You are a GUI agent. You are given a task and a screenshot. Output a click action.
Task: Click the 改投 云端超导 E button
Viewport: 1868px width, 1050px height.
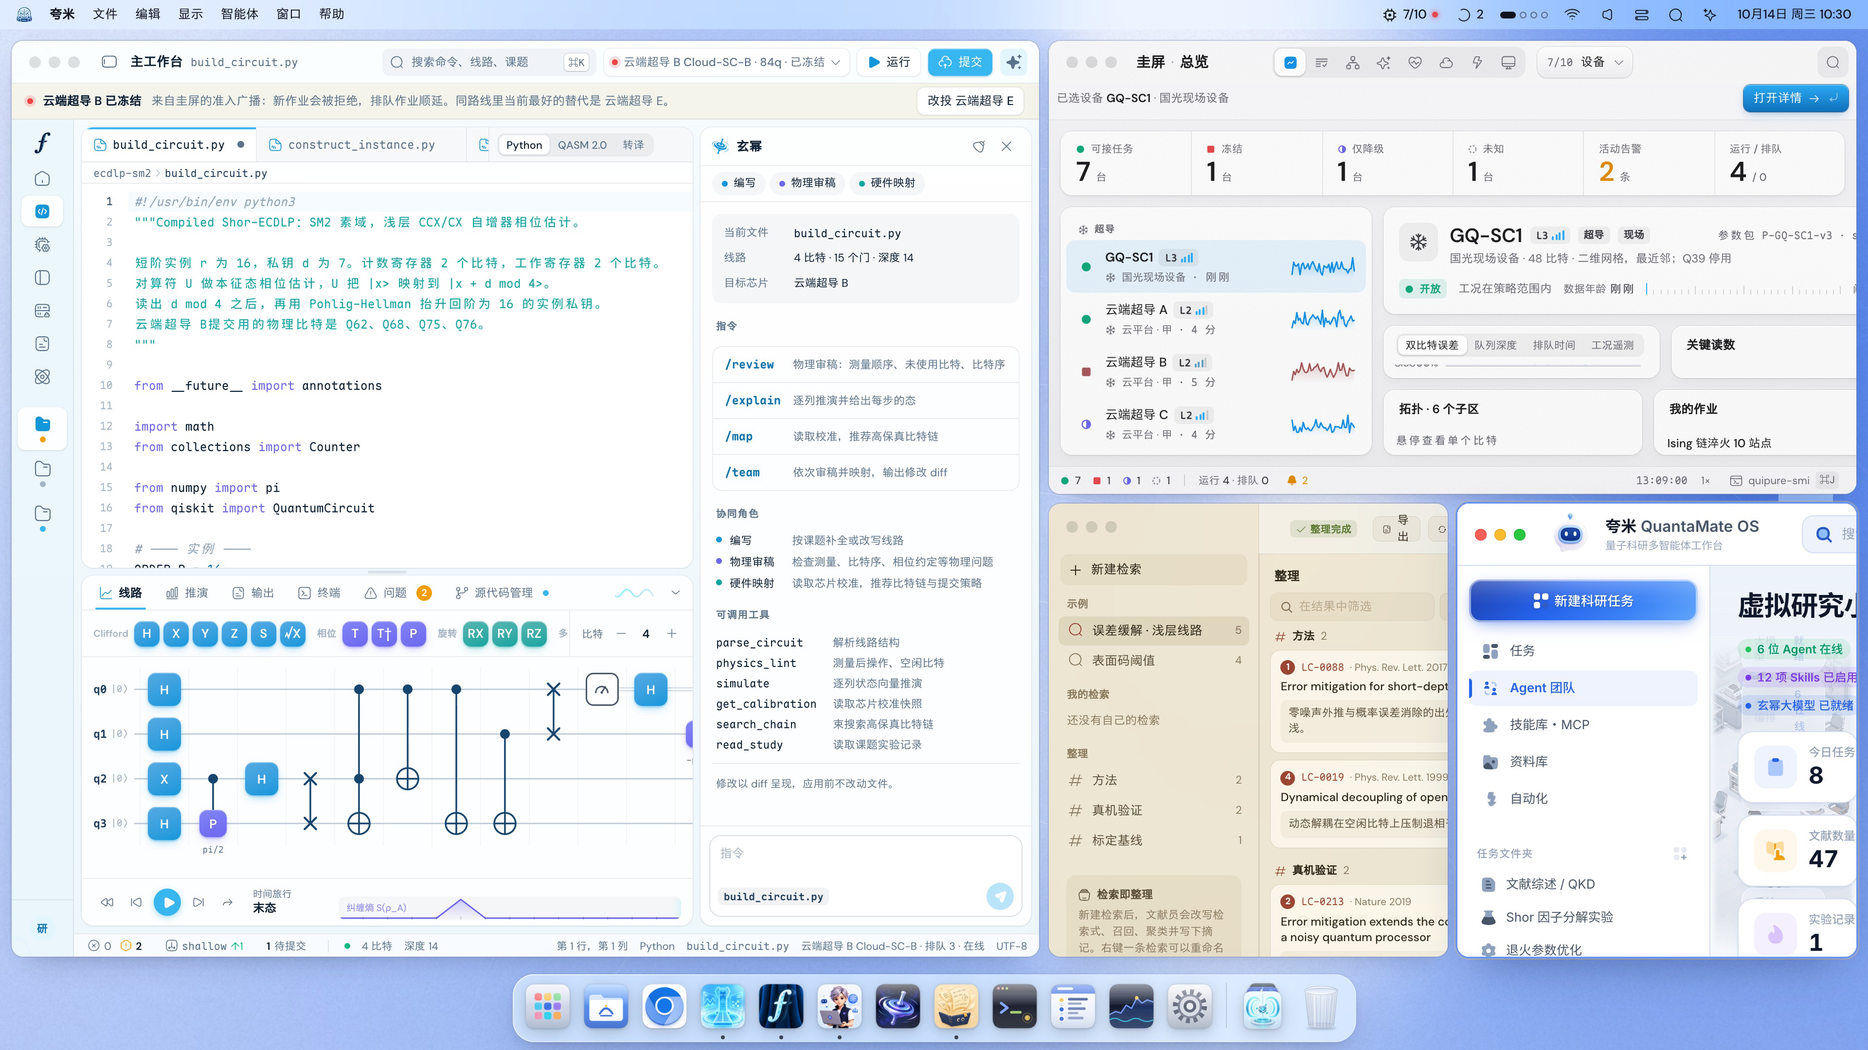(970, 101)
